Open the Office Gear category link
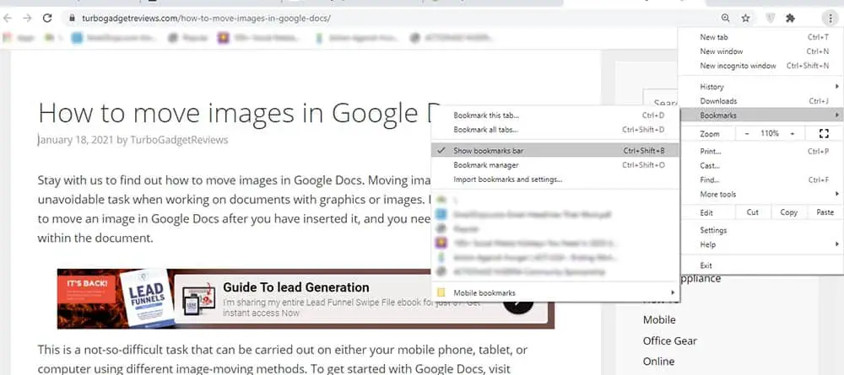The height and width of the screenshot is (375, 844). (669, 340)
